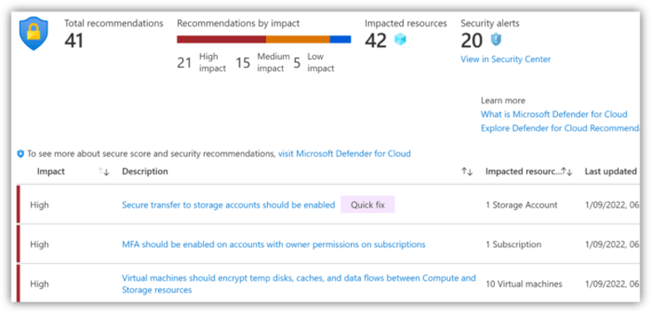Follow visit Microsoft Defender for Cloud link

click(344, 154)
